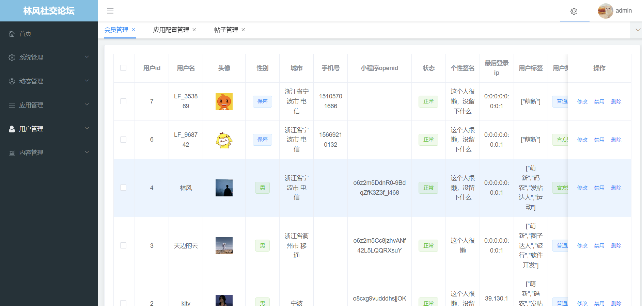The width and height of the screenshot is (642, 306).
Task: Switch to the 应用配置管理 tab
Action: 171,30
